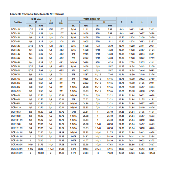
Task: Select part number DCF8-12N
Action: point(16,107)
